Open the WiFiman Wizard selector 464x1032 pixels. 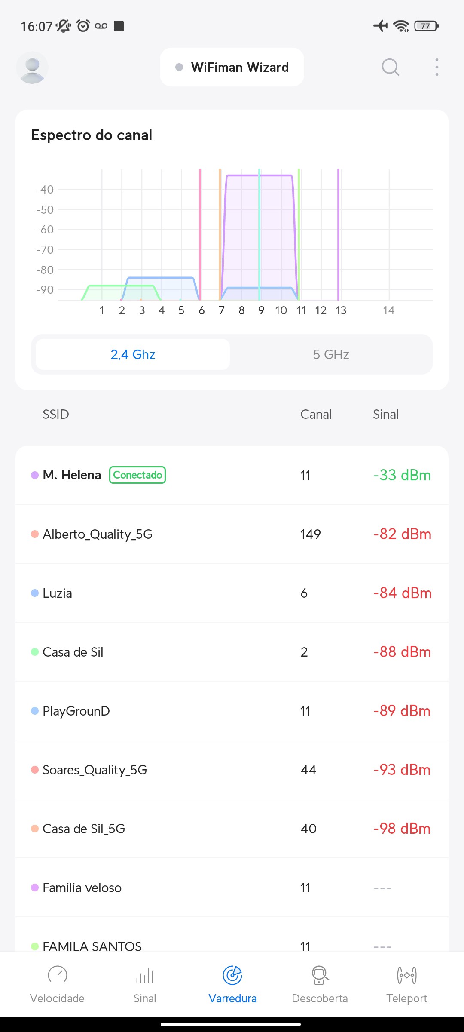pyautogui.click(x=232, y=67)
